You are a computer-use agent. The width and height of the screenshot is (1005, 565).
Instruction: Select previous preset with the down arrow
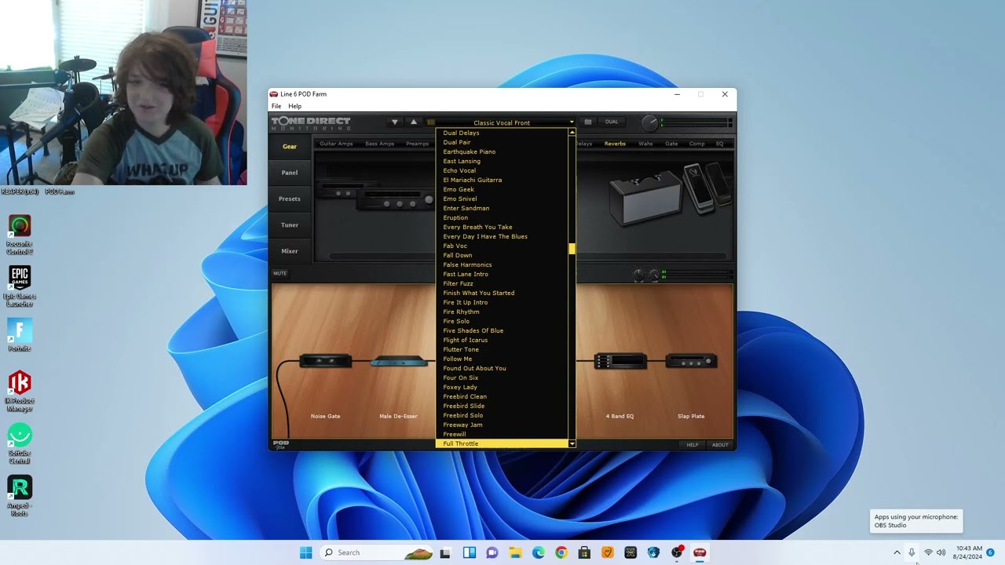pos(395,122)
